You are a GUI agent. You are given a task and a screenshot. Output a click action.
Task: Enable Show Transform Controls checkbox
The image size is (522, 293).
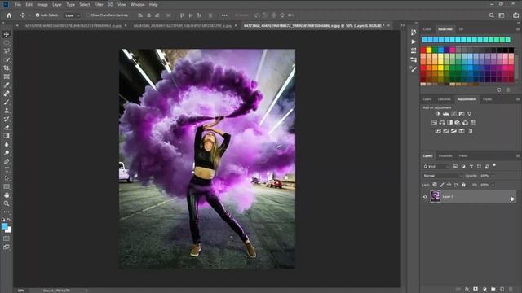(x=88, y=15)
